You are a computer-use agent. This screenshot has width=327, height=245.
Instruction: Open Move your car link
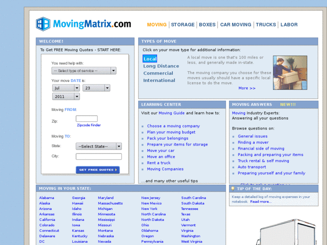pyautogui.click(x=161, y=151)
